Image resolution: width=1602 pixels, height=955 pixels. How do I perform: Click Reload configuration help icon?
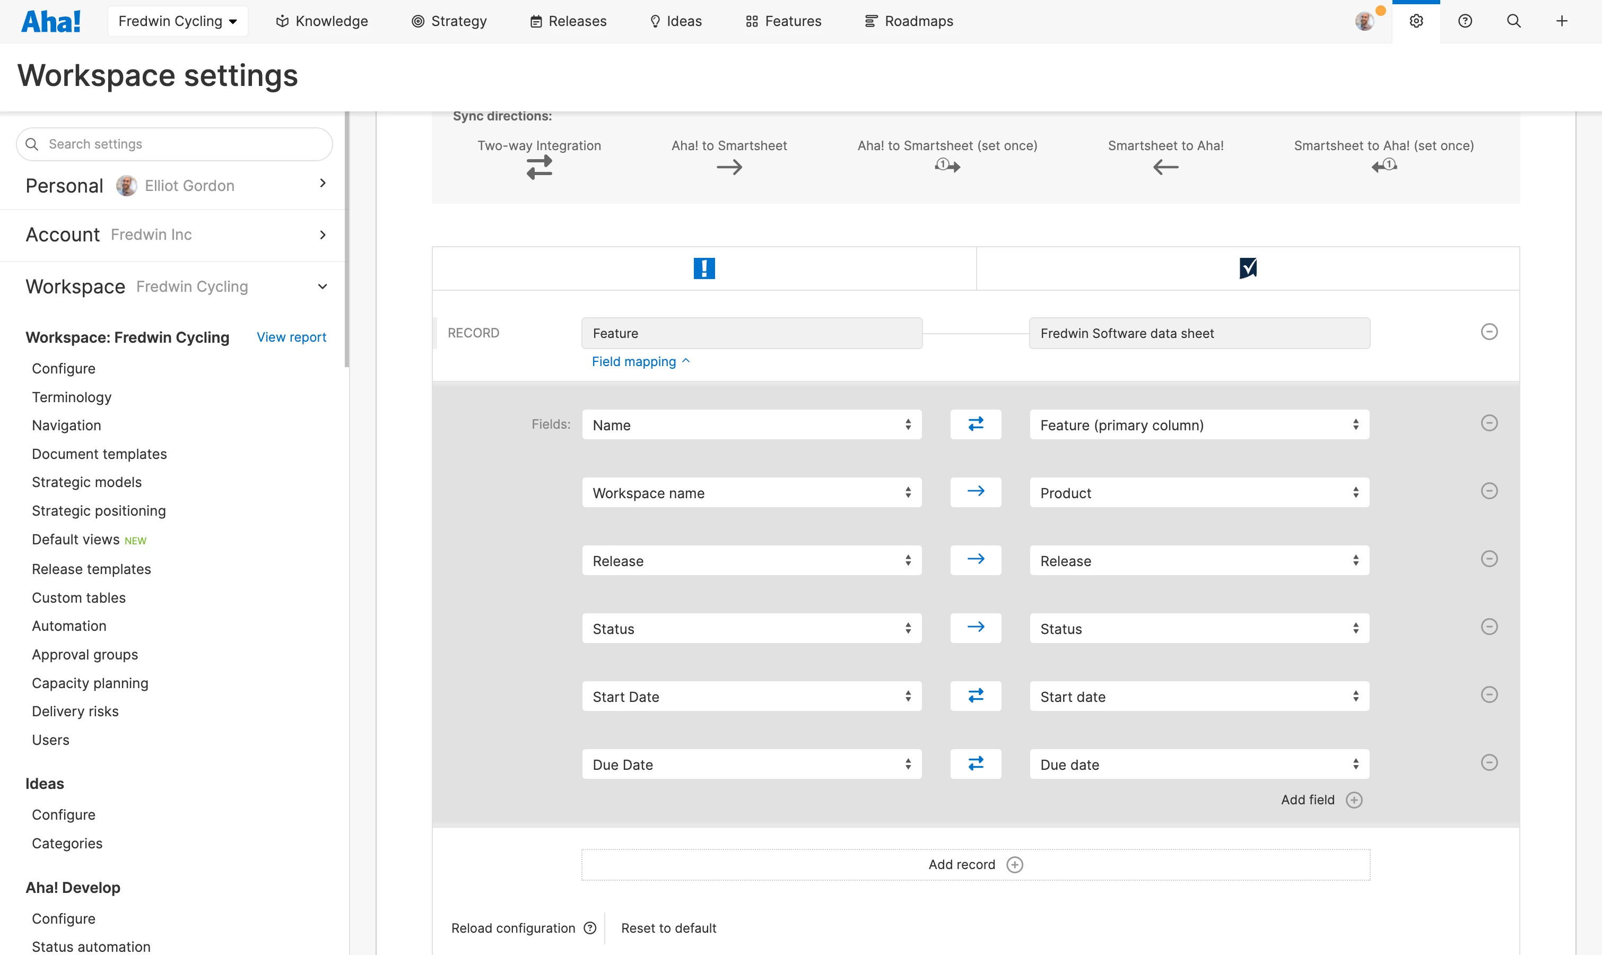point(589,928)
